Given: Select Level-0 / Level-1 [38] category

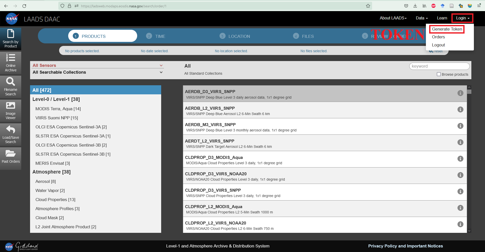Looking at the screenshot, I should coord(56,99).
